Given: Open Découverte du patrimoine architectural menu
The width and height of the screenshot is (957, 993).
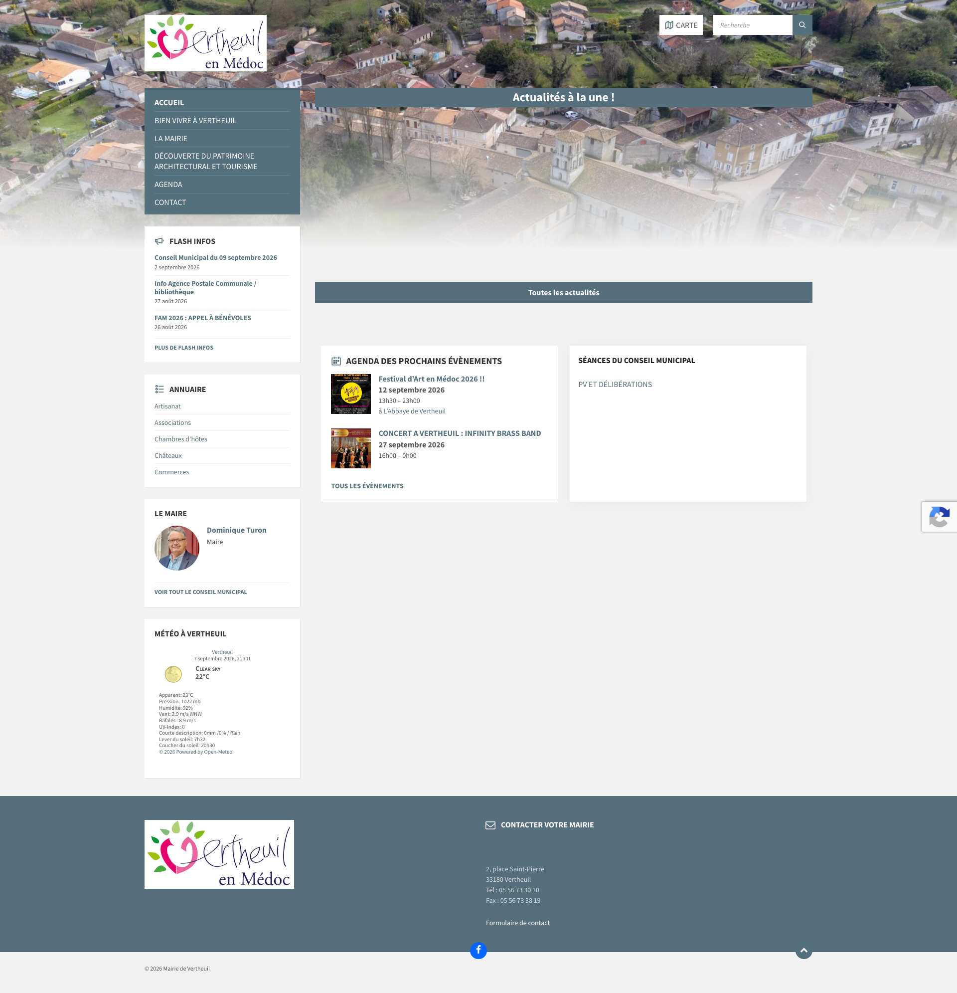Looking at the screenshot, I should (x=205, y=161).
